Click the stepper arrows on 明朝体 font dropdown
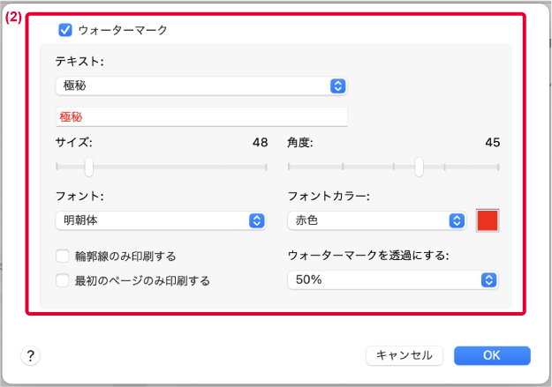Screen dimensions: 552x387 [257, 220]
